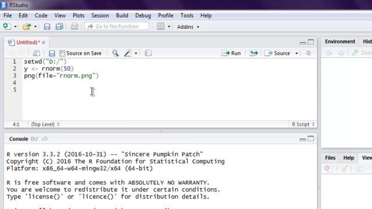
Task: Open the New File dropdown arrow
Action: pyautogui.click(x=15, y=27)
